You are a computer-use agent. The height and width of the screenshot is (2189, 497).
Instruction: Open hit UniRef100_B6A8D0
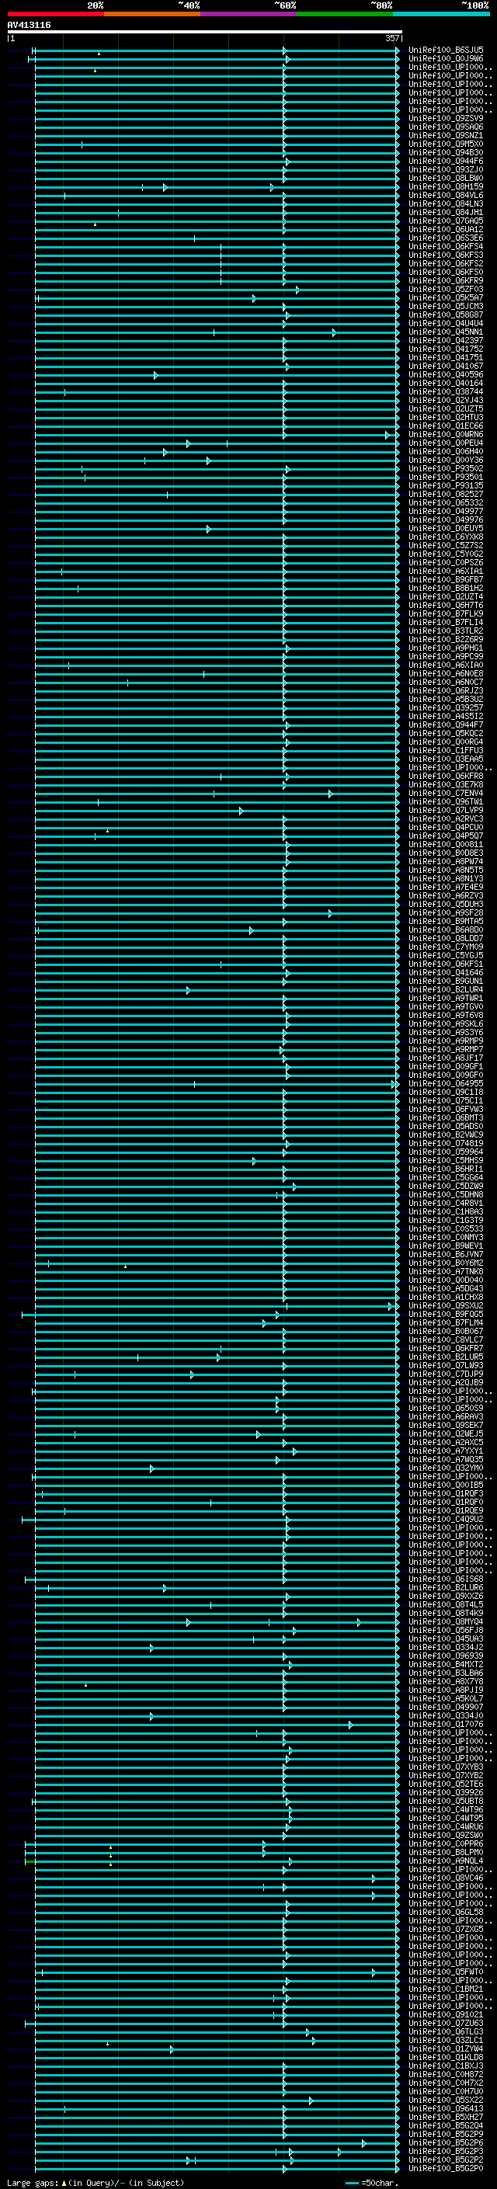tap(446, 929)
